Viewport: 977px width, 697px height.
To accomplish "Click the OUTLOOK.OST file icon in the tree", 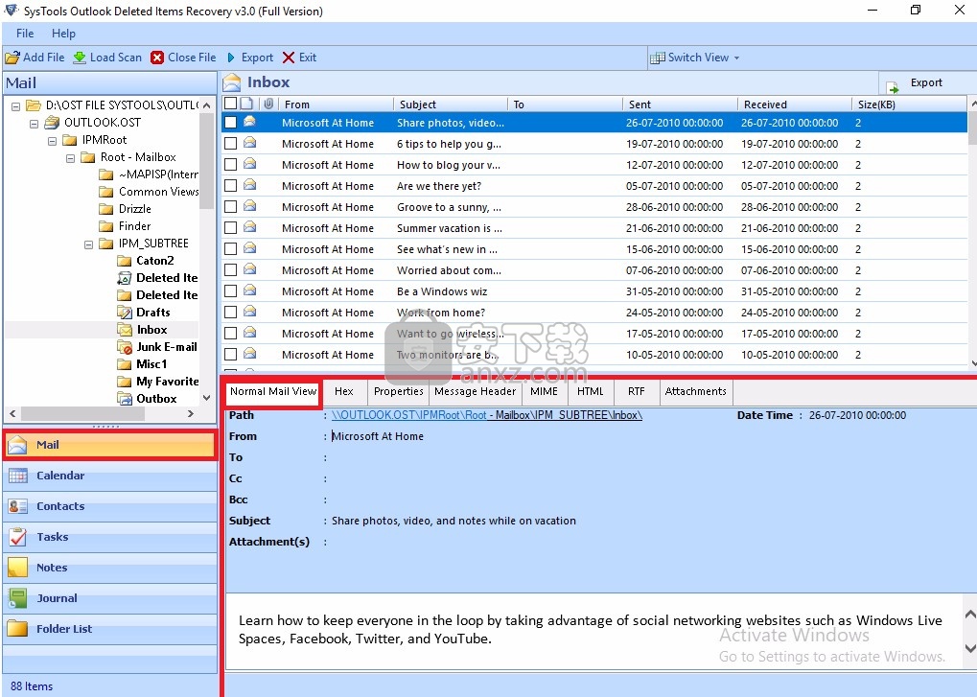I will 53,122.
